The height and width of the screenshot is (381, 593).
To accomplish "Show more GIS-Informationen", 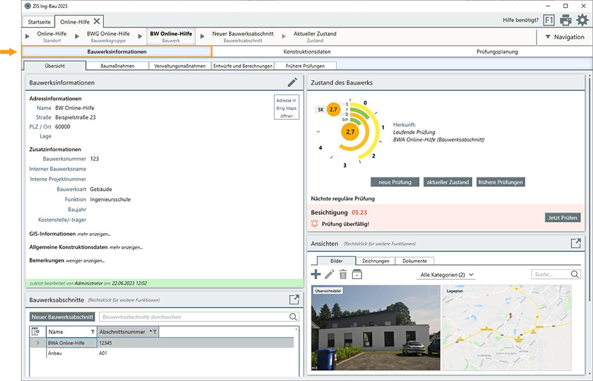I will pos(94,234).
